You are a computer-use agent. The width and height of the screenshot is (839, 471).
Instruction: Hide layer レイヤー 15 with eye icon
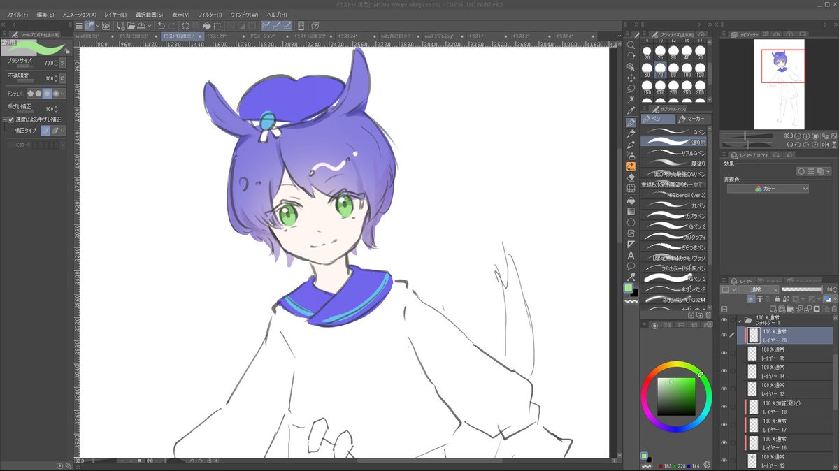[724, 353]
